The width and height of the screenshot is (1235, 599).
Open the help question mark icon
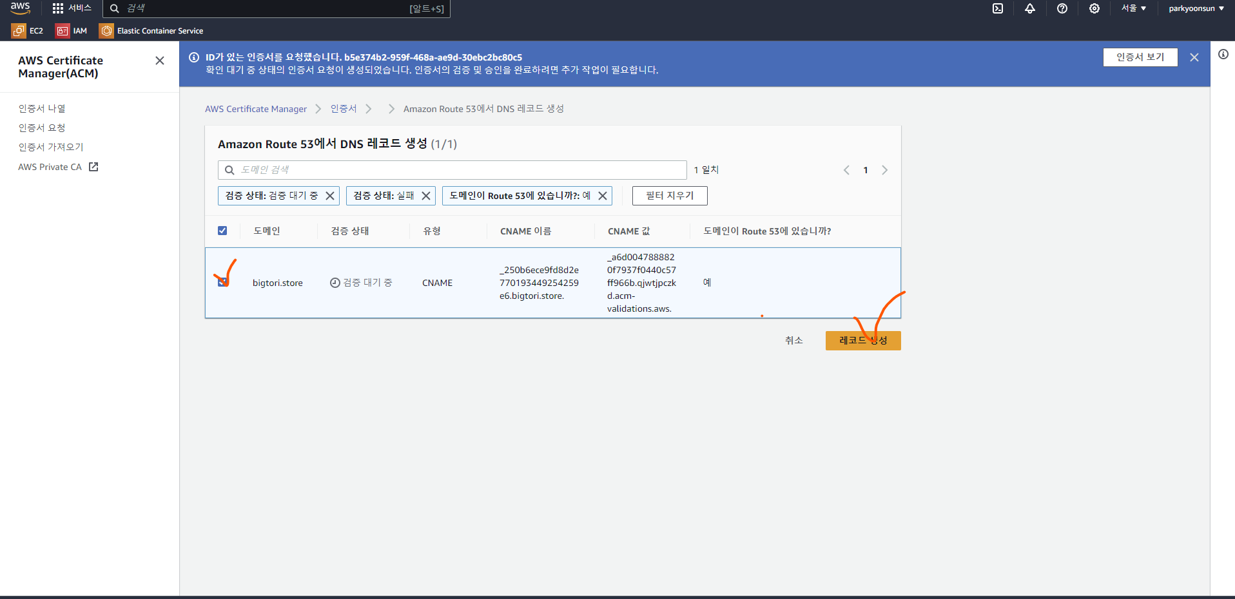pos(1062,8)
